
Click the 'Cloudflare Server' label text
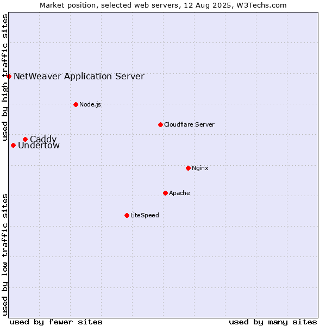point(189,124)
